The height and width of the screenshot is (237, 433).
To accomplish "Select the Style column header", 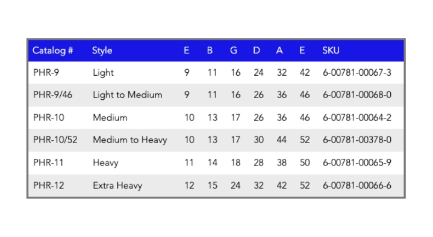I will tap(102, 51).
